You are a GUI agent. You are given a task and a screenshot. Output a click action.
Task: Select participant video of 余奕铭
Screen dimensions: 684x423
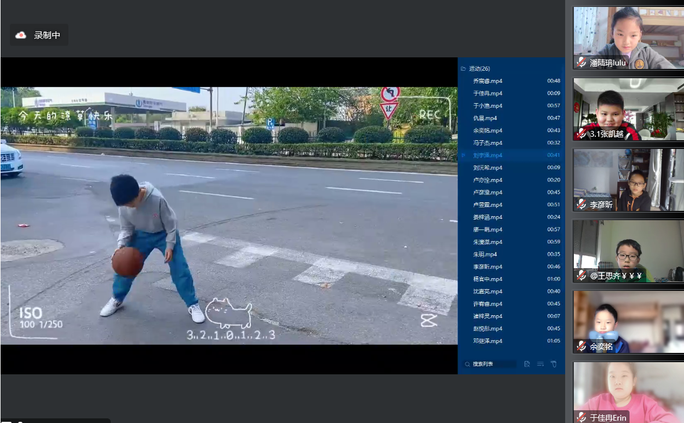628,322
